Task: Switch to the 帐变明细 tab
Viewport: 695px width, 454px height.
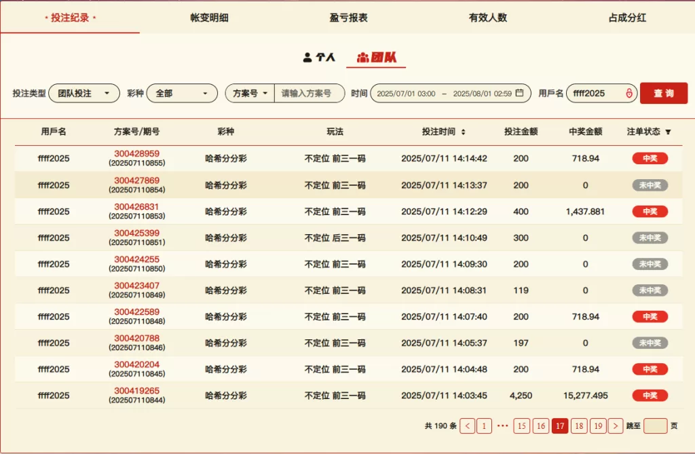Action: [x=209, y=18]
